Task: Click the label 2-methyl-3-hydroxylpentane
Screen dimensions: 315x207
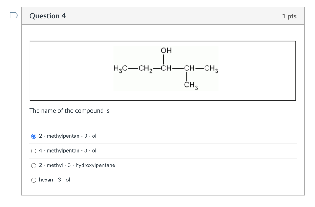Action: (x=77, y=165)
